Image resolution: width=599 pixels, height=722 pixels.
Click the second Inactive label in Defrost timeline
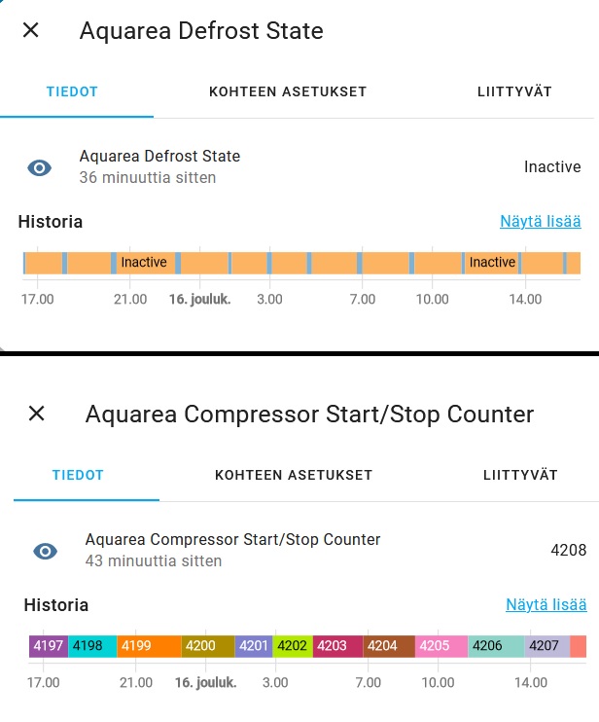click(492, 263)
